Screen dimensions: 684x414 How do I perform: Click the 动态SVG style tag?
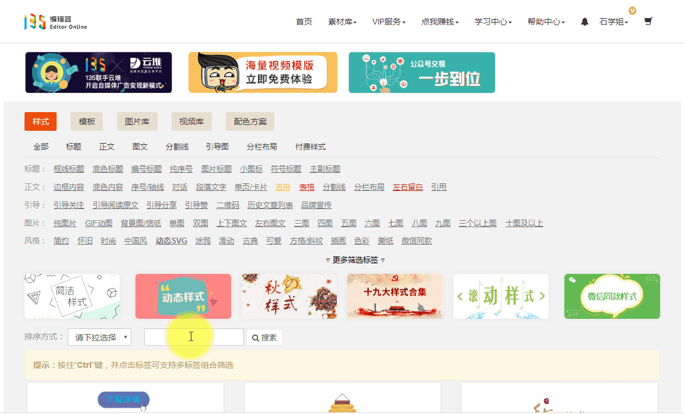point(172,241)
